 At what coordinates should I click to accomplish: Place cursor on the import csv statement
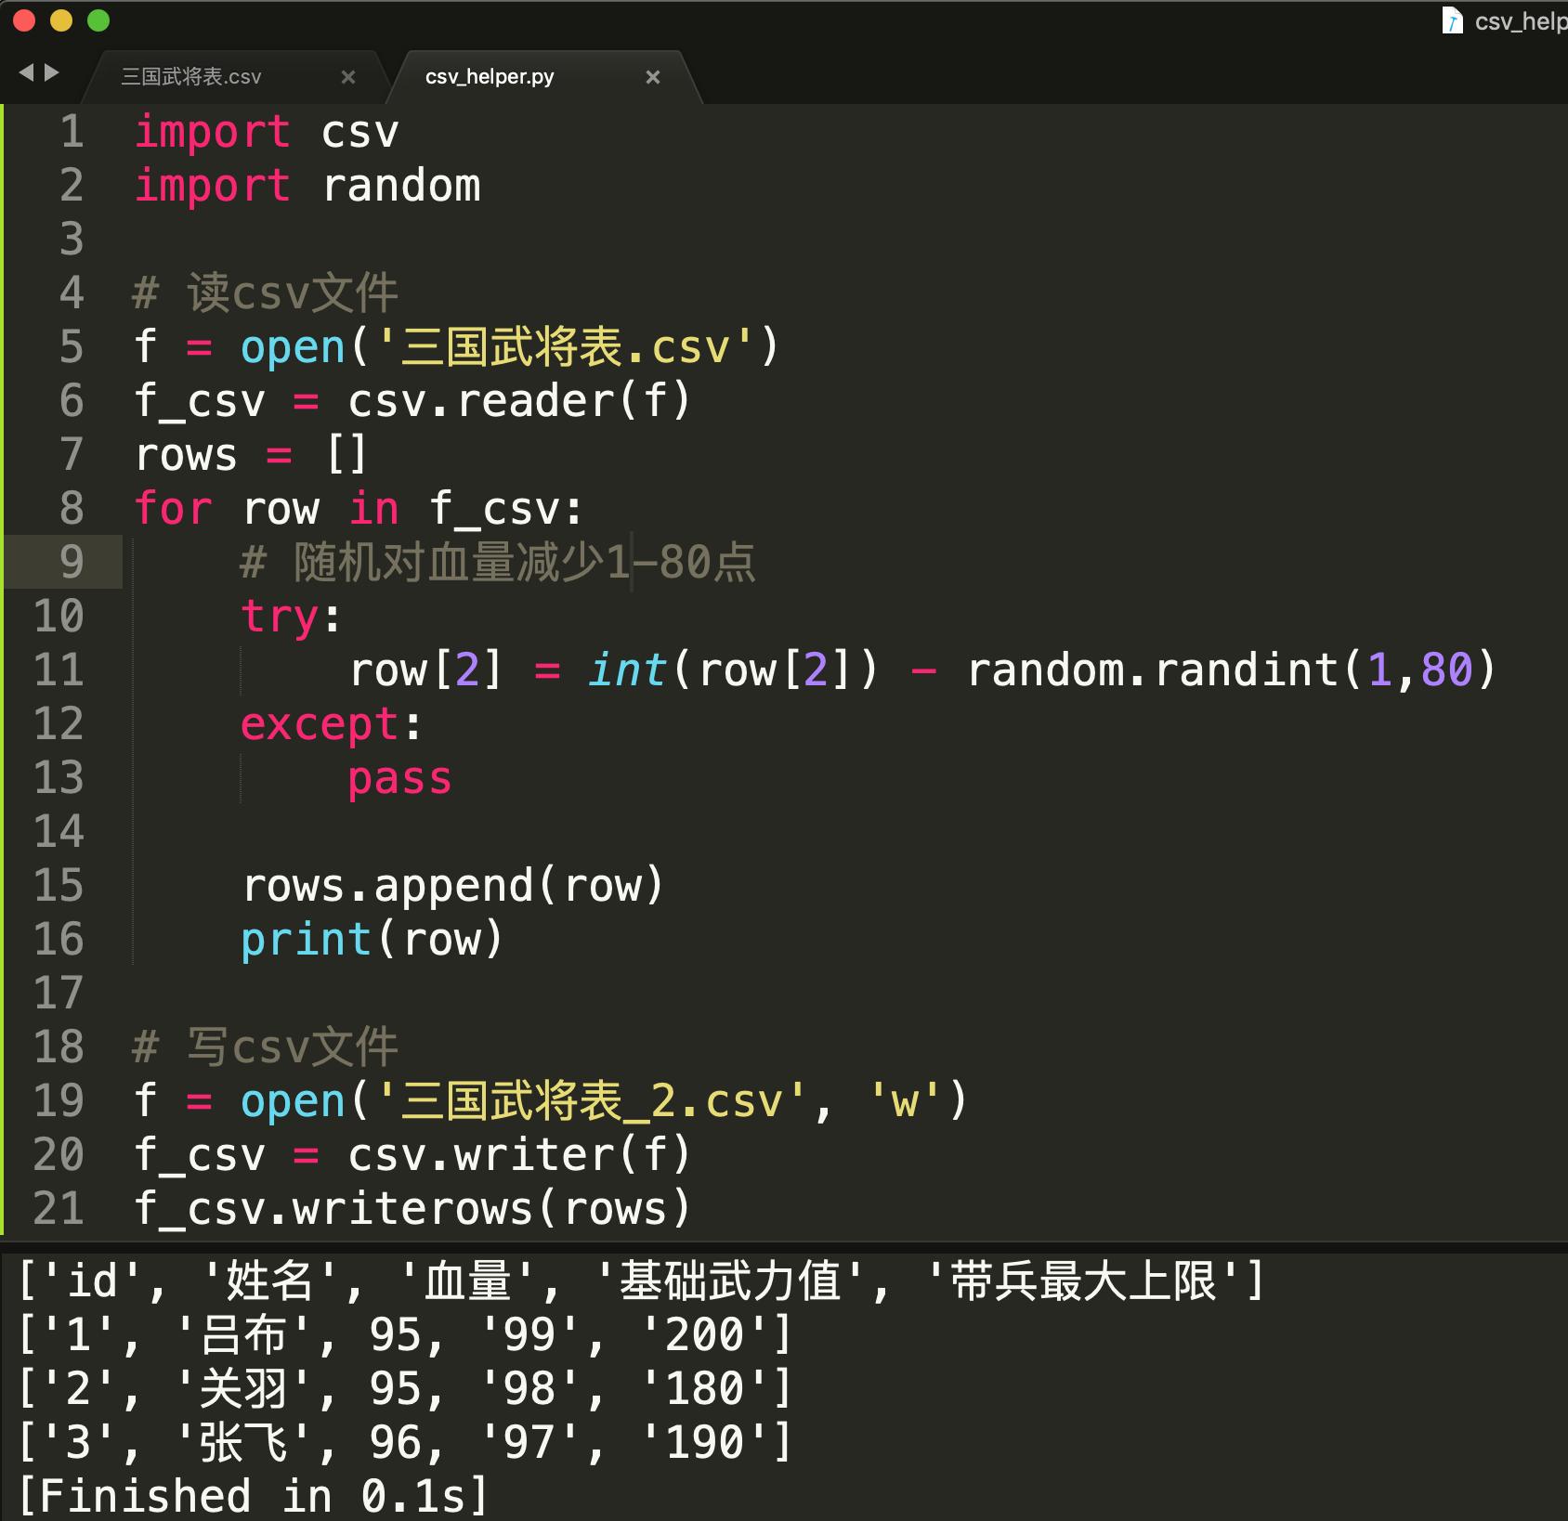click(x=267, y=131)
